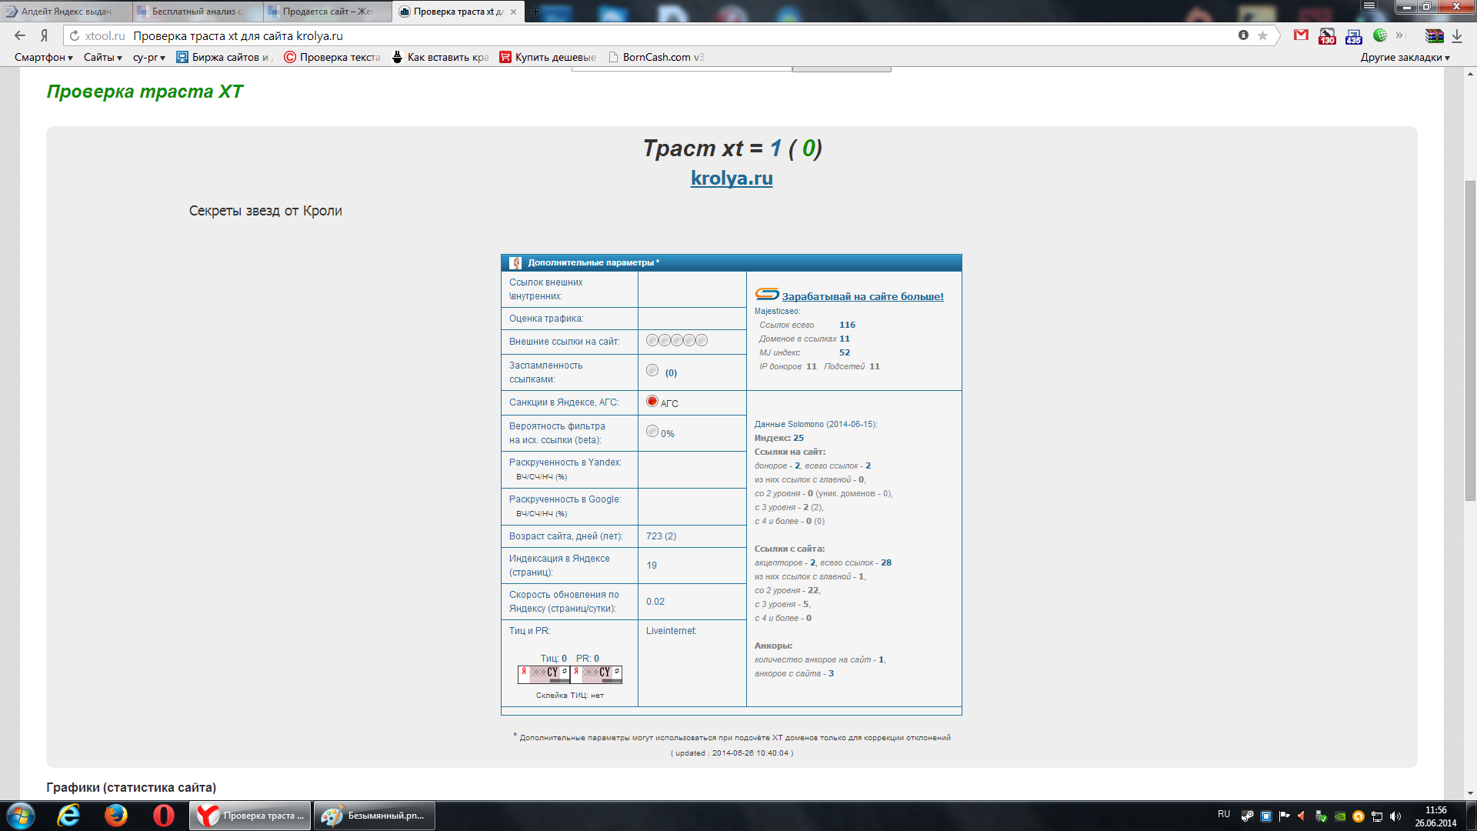Click the Gmail extension icon
This screenshot has height=831, width=1477.
pos(1301,35)
